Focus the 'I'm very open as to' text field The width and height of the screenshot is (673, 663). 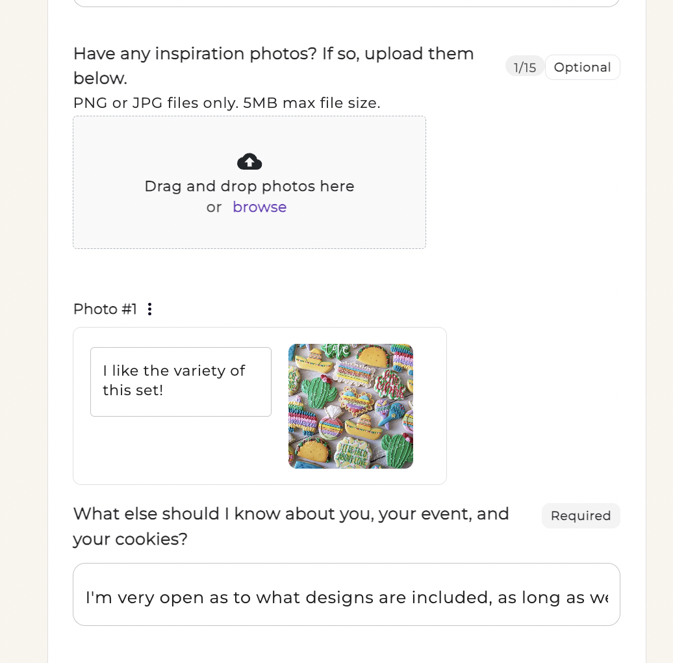click(346, 594)
